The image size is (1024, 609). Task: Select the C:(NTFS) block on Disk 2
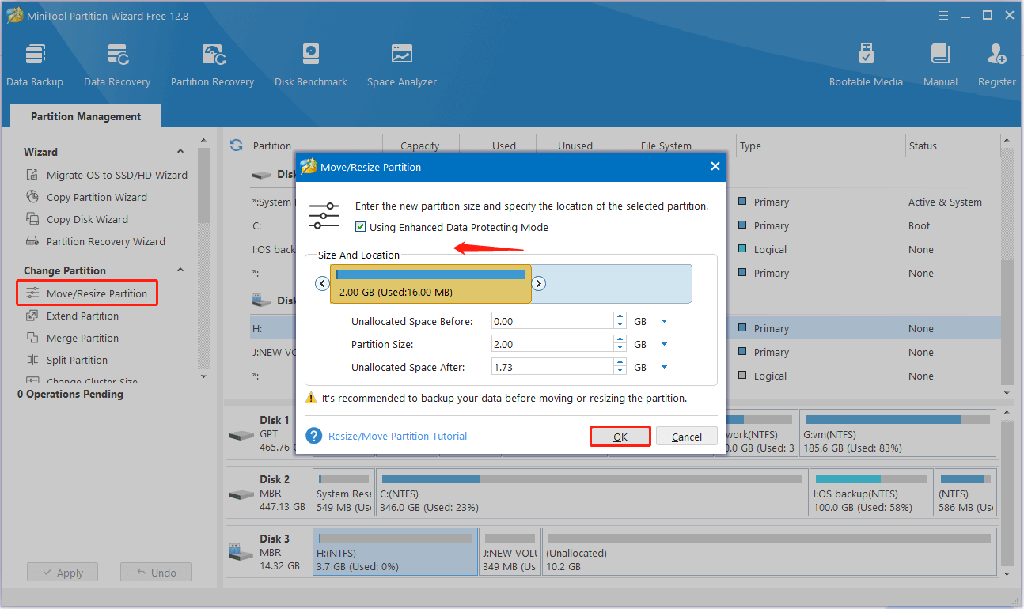coord(592,494)
